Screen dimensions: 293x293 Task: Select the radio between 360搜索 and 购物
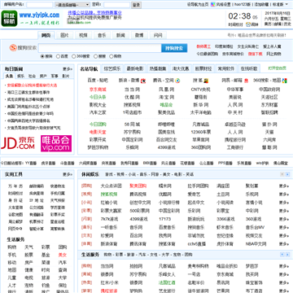tap(95, 56)
